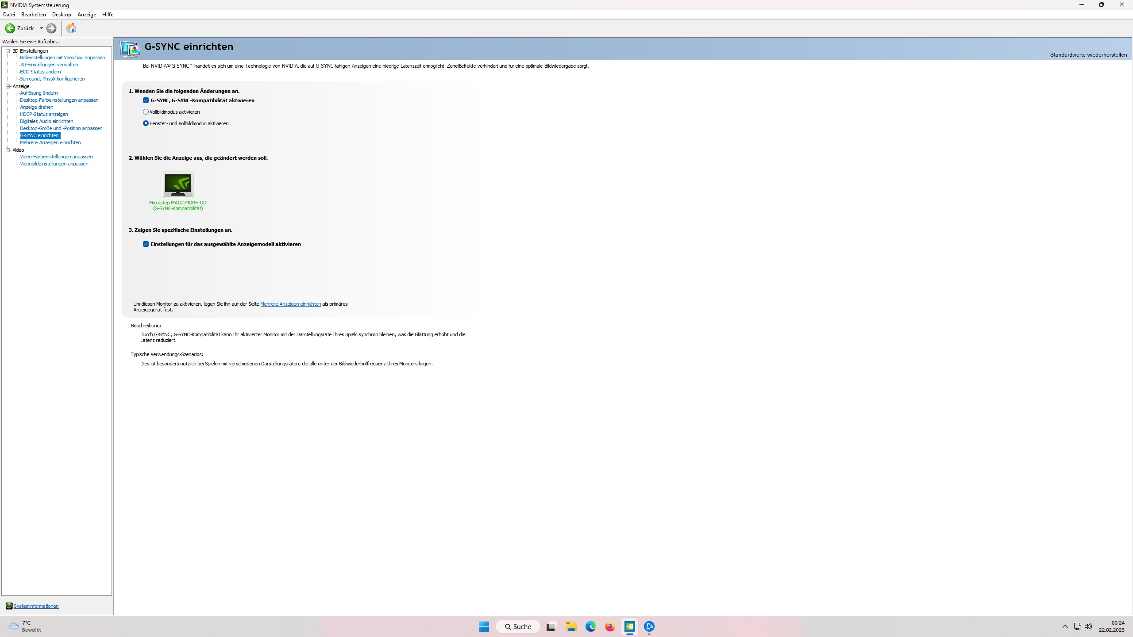Open the Hilfe menu
1133x637 pixels.
(108, 15)
